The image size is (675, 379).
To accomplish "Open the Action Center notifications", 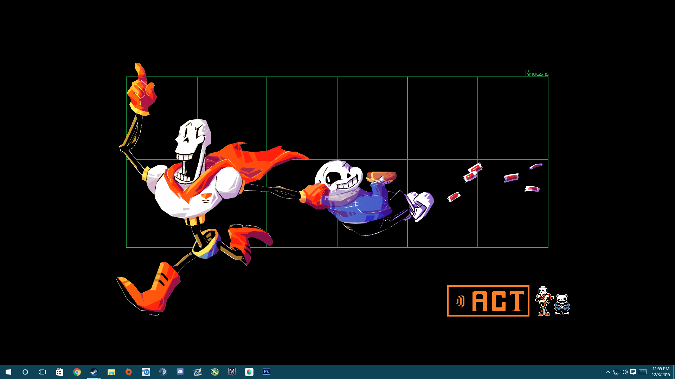I will pos(633,372).
